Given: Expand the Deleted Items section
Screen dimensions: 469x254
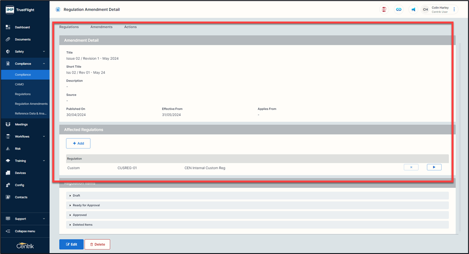Looking at the screenshot, I should click(257, 225).
